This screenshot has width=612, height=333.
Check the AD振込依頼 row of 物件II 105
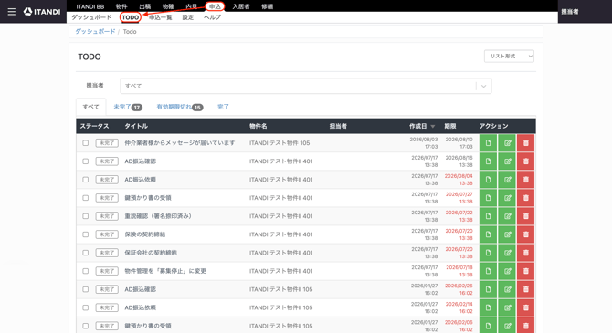pos(86,308)
